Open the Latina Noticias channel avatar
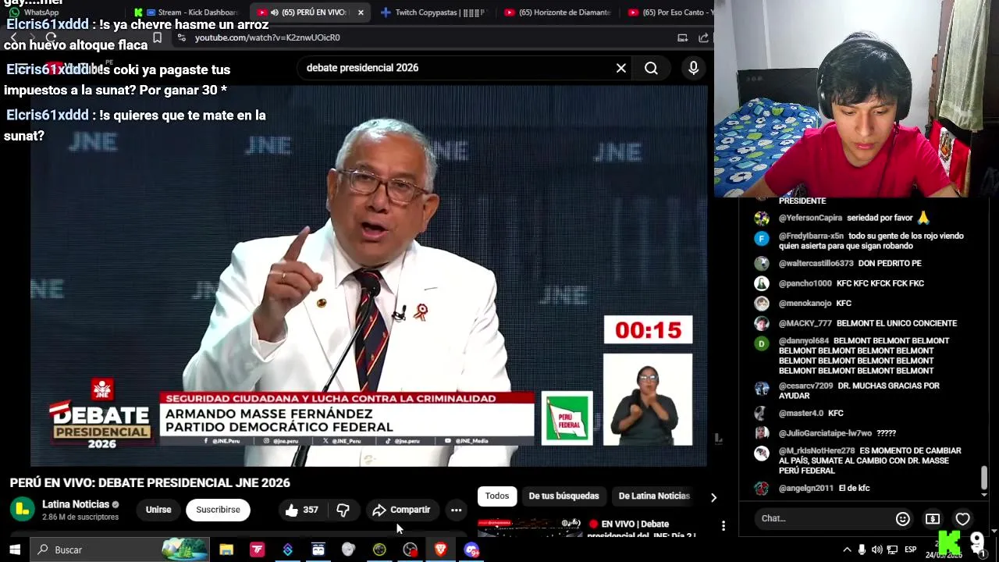This screenshot has height=562, width=999. pyautogui.click(x=23, y=510)
